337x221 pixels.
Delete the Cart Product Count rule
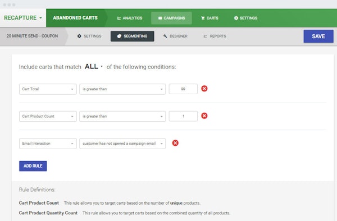tap(204, 116)
